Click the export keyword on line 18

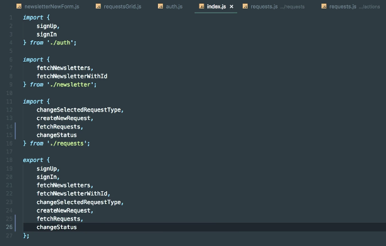pos(33,160)
